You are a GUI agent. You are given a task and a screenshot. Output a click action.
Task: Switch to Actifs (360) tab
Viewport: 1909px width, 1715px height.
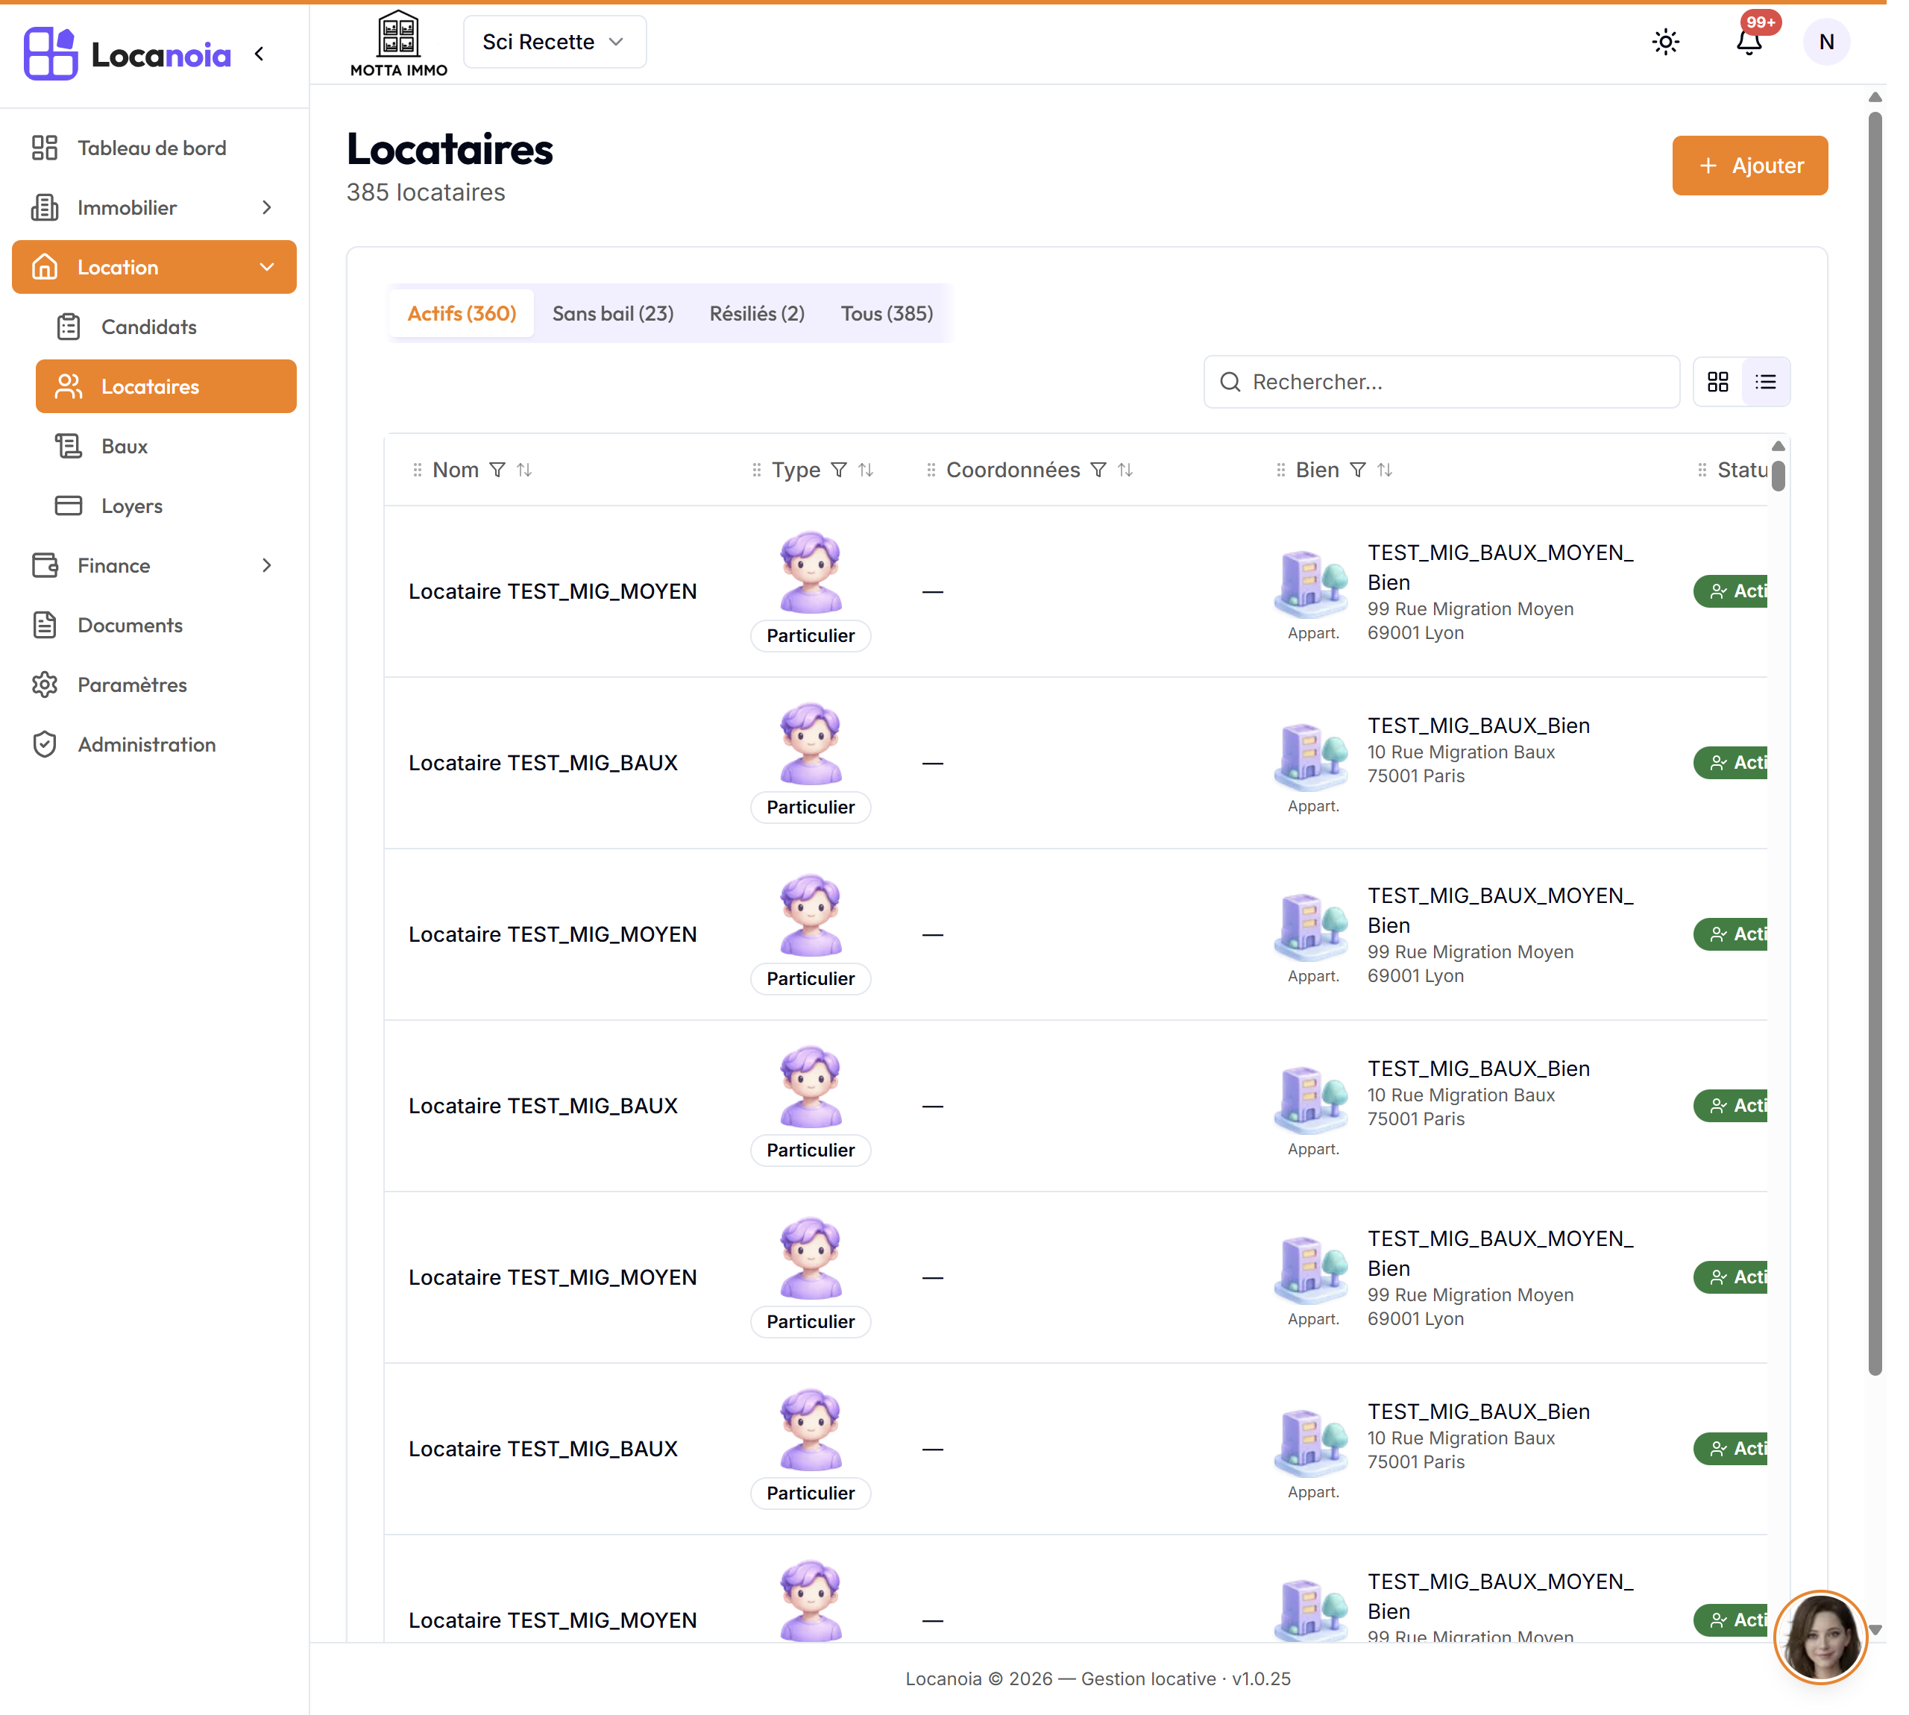pyautogui.click(x=462, y=314)
